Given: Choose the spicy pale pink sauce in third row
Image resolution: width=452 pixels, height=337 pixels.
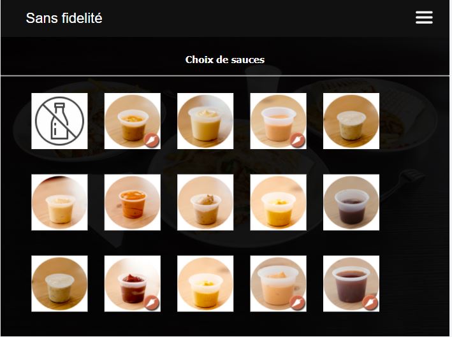Looking at the screenshot, I should pyautogui.click(x=278, y=283).
